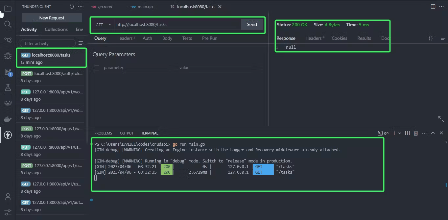Viewport: 448px width, 220px height.
Task: Click the Doc response tab
Action: pos(385,38)
